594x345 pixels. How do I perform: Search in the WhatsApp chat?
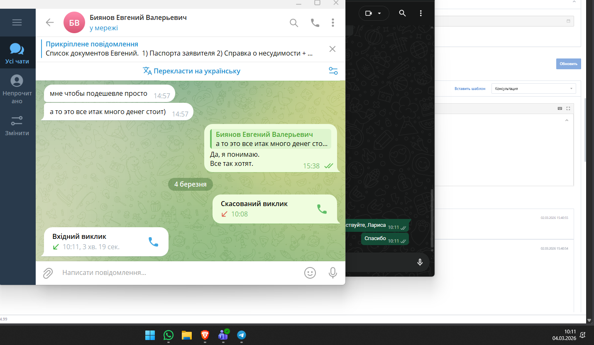pyautogui.click(x=402, y=13)
